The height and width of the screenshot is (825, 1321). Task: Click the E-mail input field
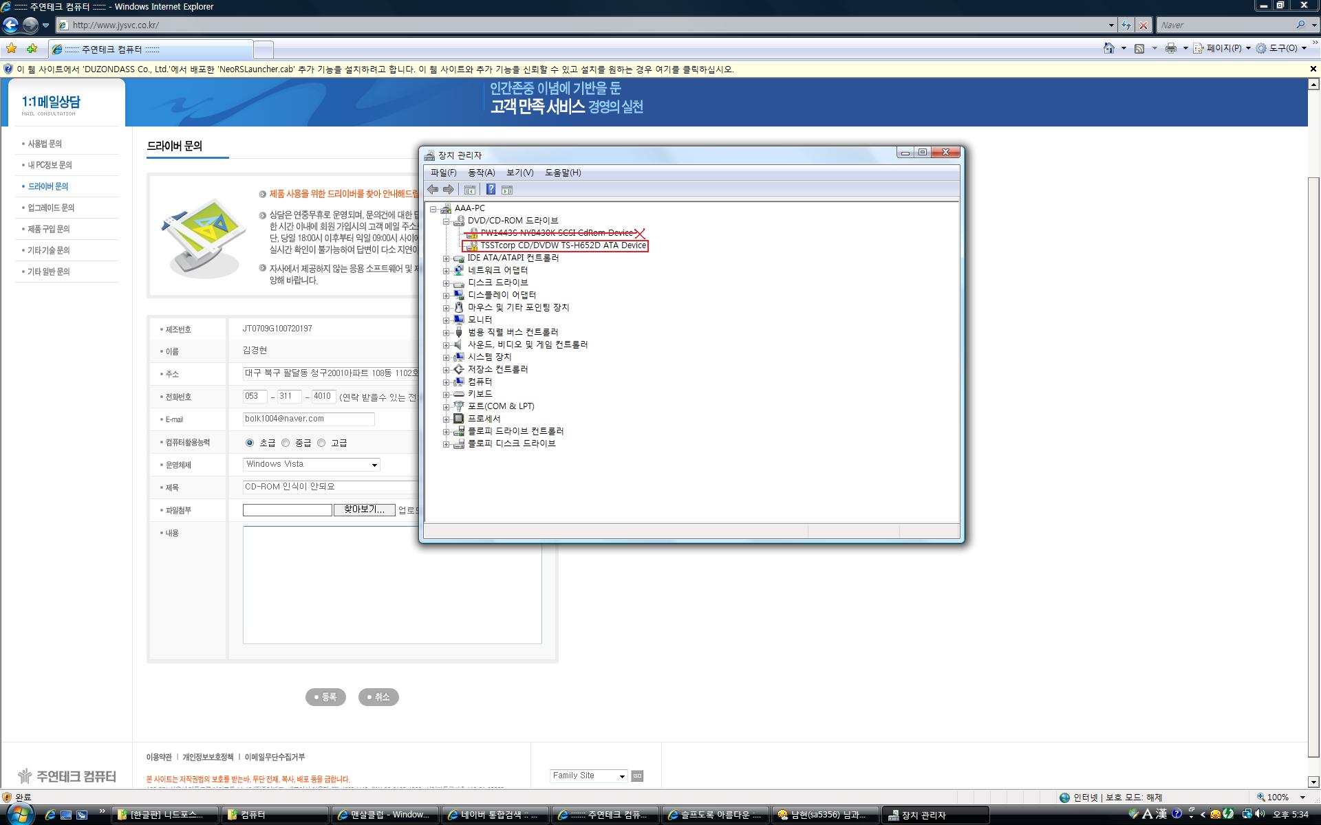tap(308, 419)
